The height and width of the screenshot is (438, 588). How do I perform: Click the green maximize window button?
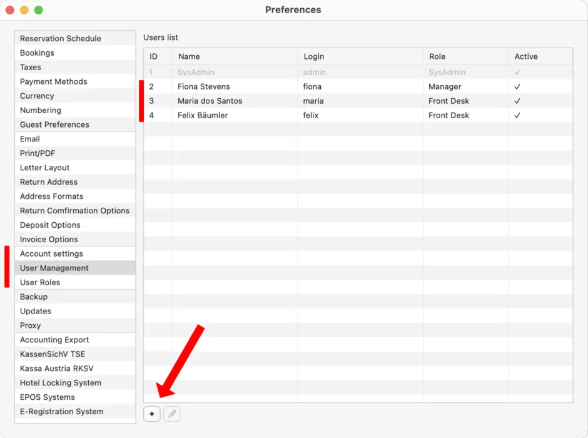(39, 10)
